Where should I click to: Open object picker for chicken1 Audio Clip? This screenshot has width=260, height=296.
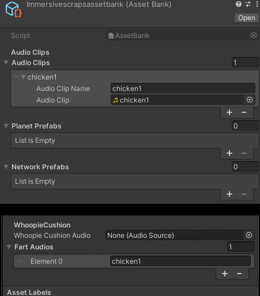point(250,100)
